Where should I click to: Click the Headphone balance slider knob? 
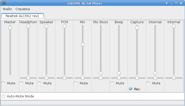point(28,78)
